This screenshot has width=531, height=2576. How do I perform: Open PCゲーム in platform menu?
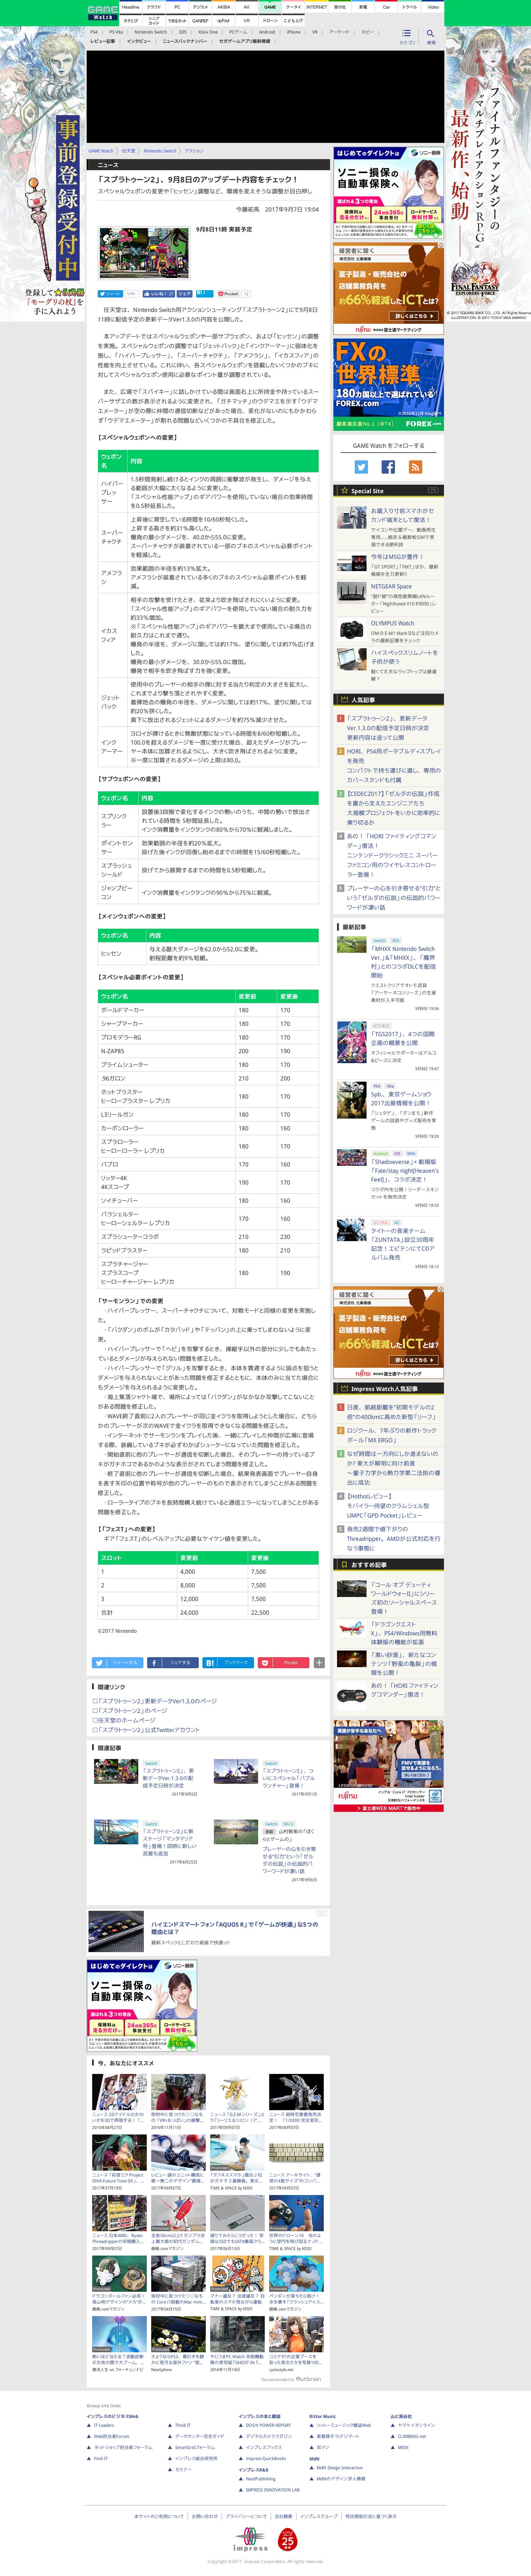[239, 32]
